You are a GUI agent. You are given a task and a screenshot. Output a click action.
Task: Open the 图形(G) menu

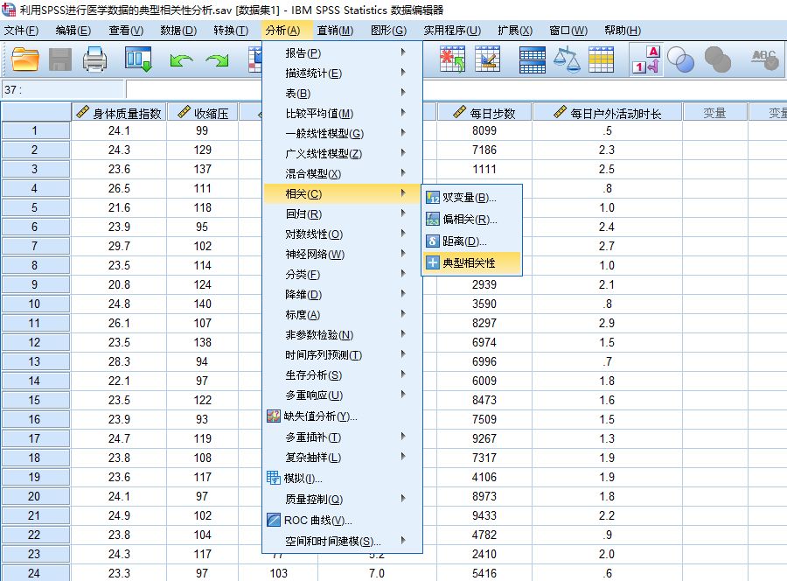[388, 31]
